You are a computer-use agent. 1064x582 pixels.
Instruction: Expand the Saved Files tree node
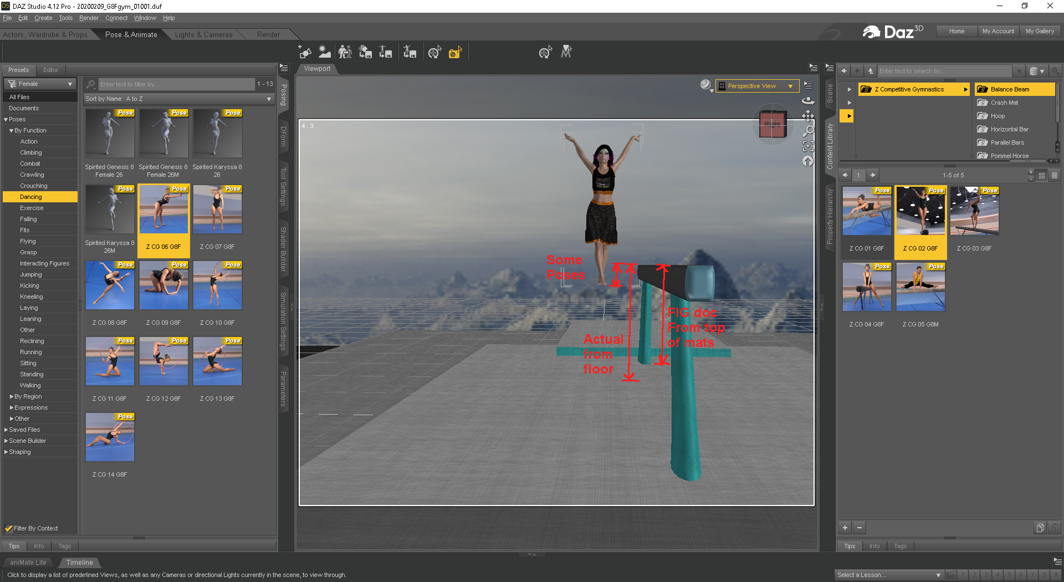pyautogui.click(x=6, y=430)
